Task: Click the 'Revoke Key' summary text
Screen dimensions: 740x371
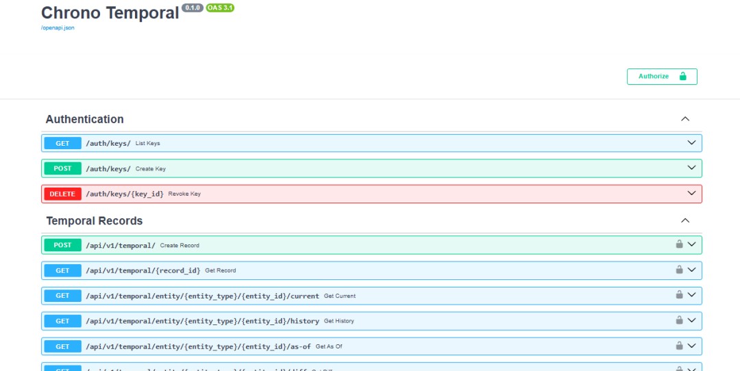Action: 184,194
